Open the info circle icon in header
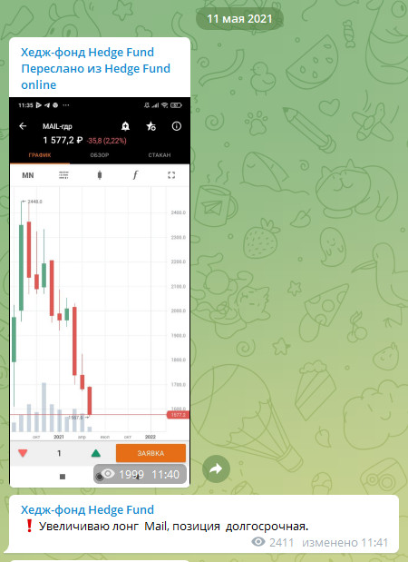The height and width of the screenshot is (562, 408). click(x=177, y=126)
